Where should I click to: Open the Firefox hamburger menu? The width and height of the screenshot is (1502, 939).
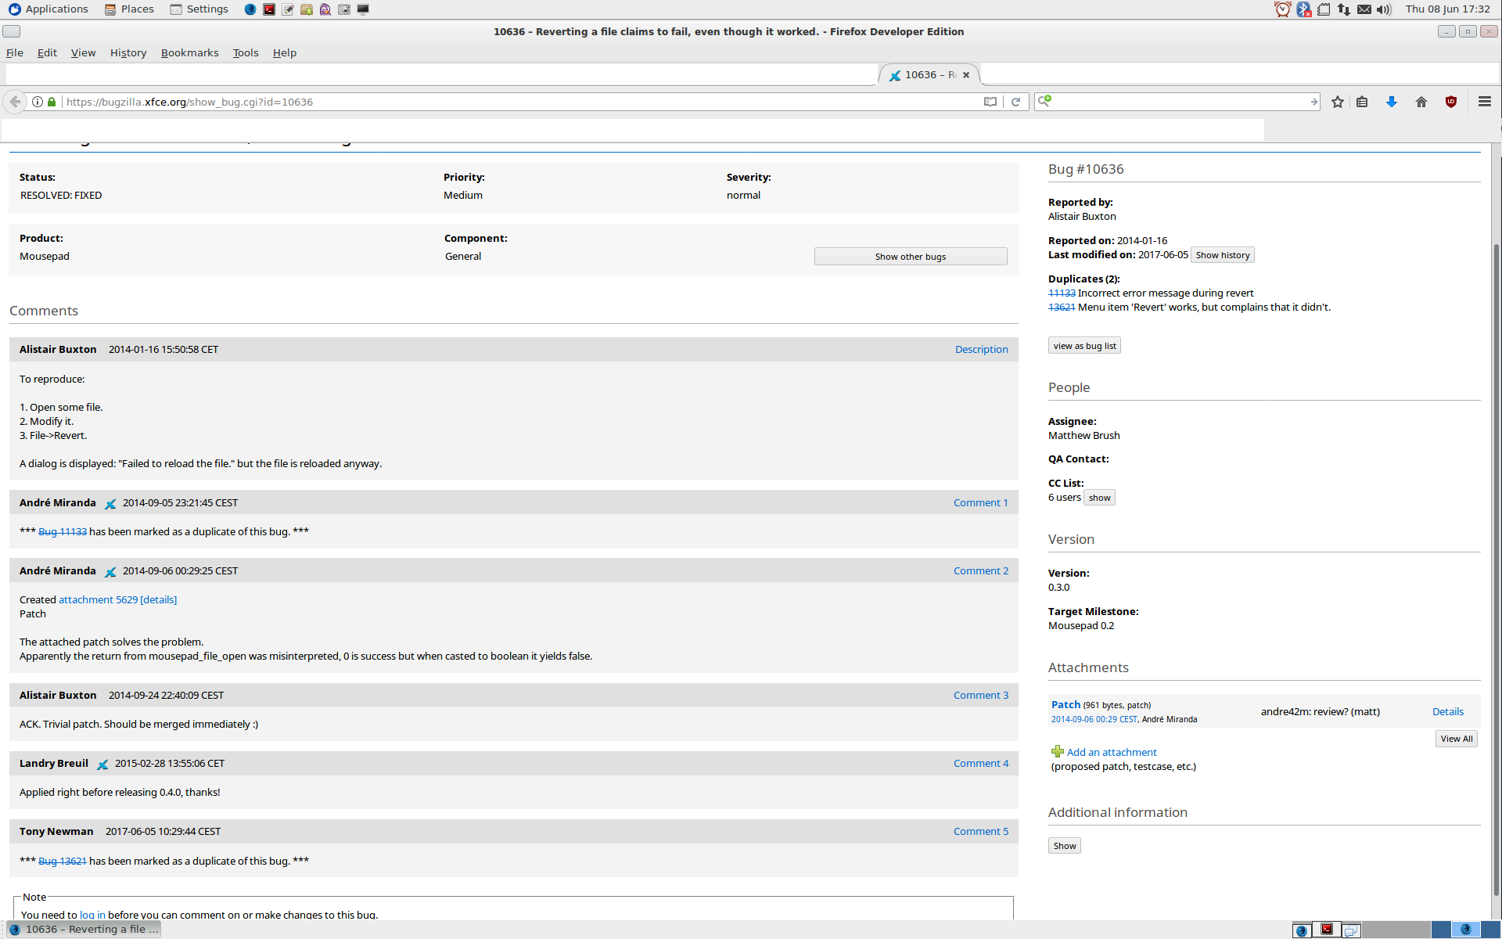click(1484, 102)
